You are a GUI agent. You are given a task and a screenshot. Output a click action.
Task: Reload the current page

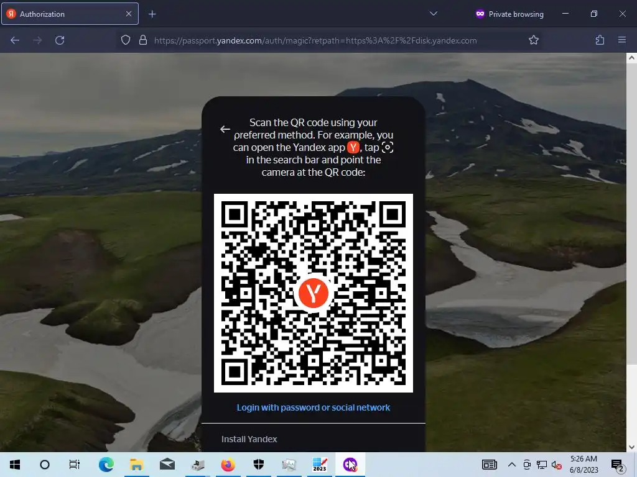pyautogui.click(x=60, y=40)
